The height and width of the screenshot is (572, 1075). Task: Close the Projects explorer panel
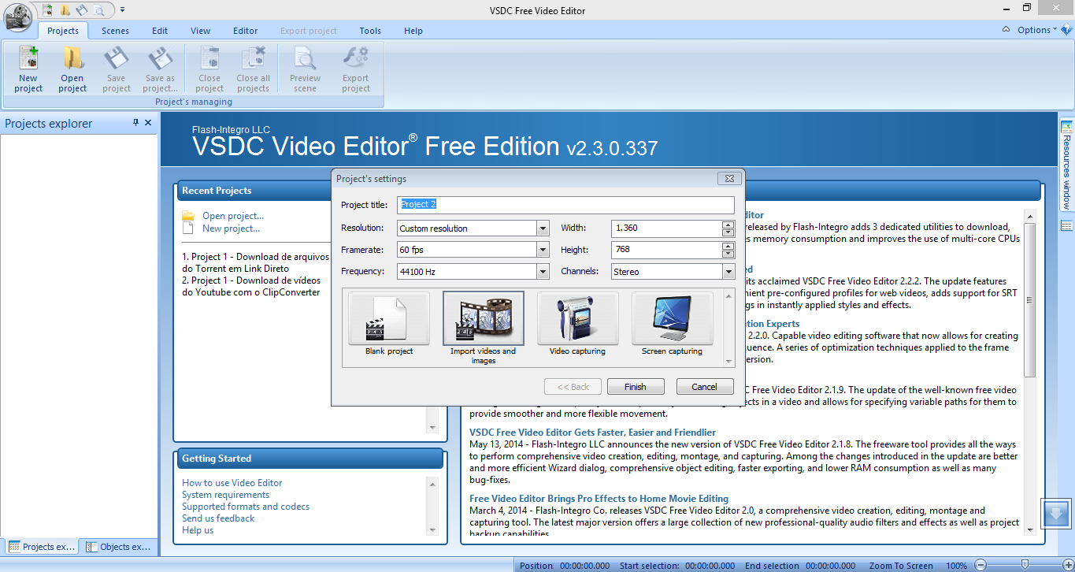click(148, 123)
